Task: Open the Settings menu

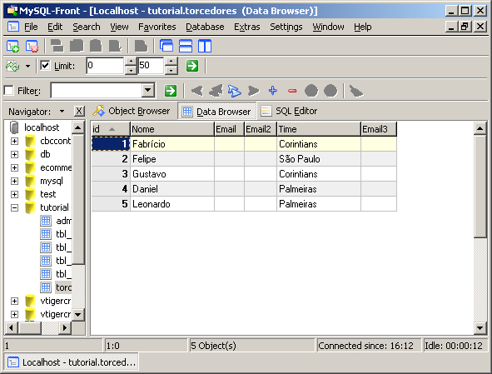Action: pos(286,27)
